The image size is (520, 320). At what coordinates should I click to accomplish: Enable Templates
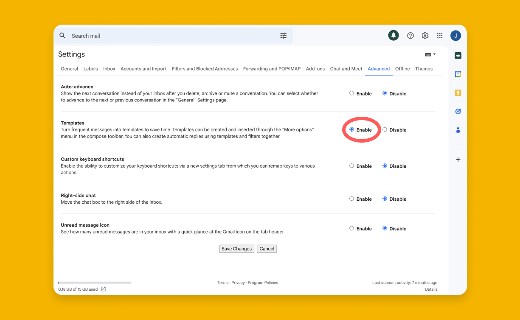351,129
